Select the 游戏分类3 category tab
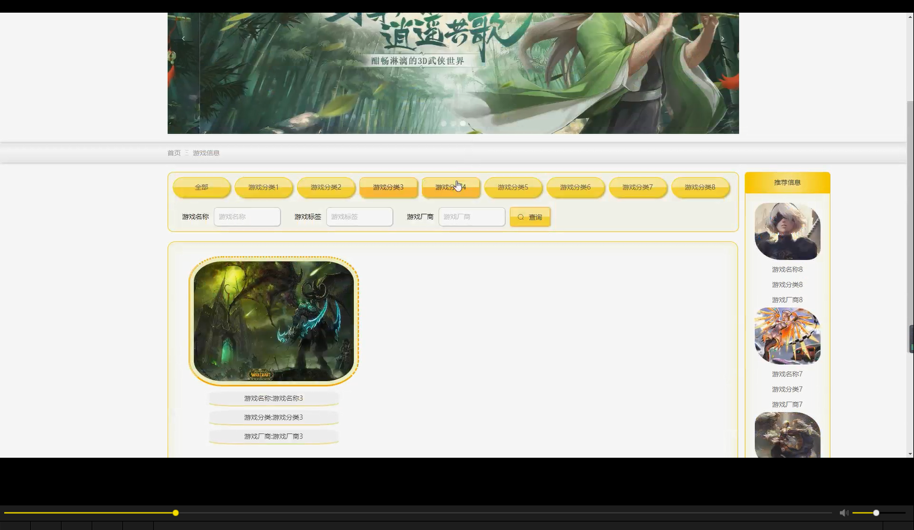Screen dimensions: 914x530 click(x=388, y=187)
